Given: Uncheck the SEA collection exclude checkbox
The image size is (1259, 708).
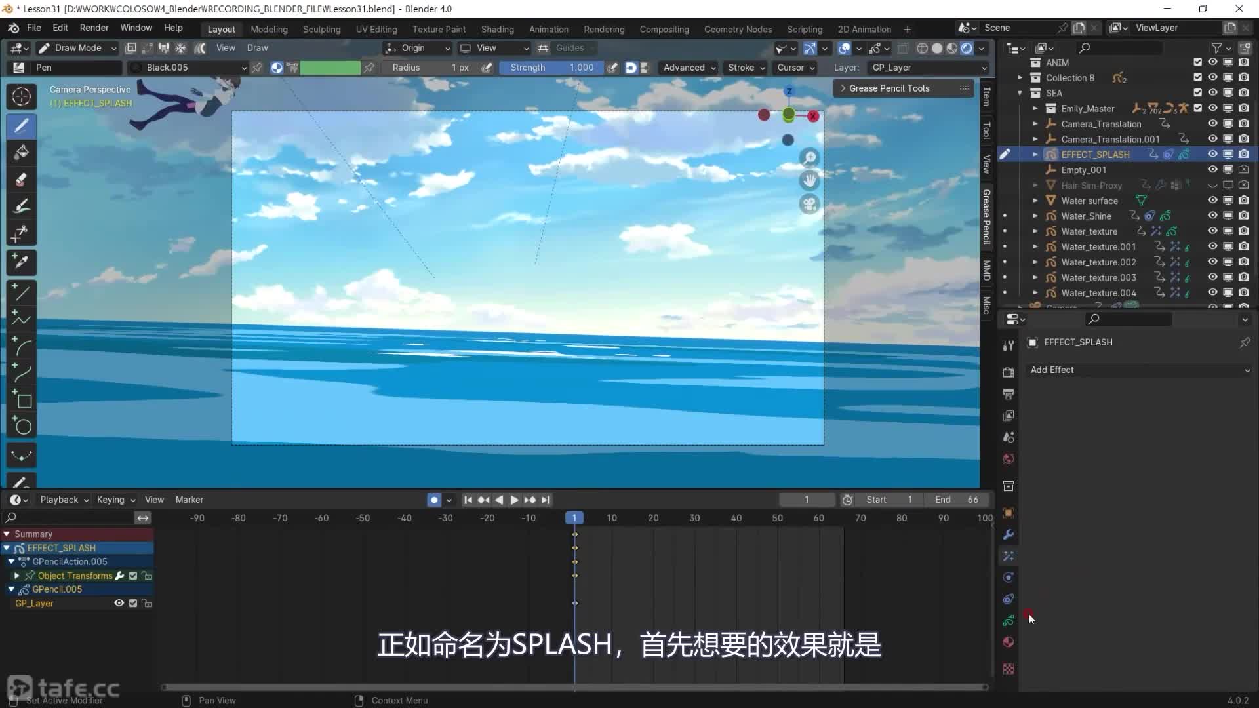Looking at the screenshot, I should [x=1197, y=93].
